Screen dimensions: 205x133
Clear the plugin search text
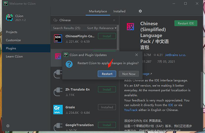tap(114, 20)
